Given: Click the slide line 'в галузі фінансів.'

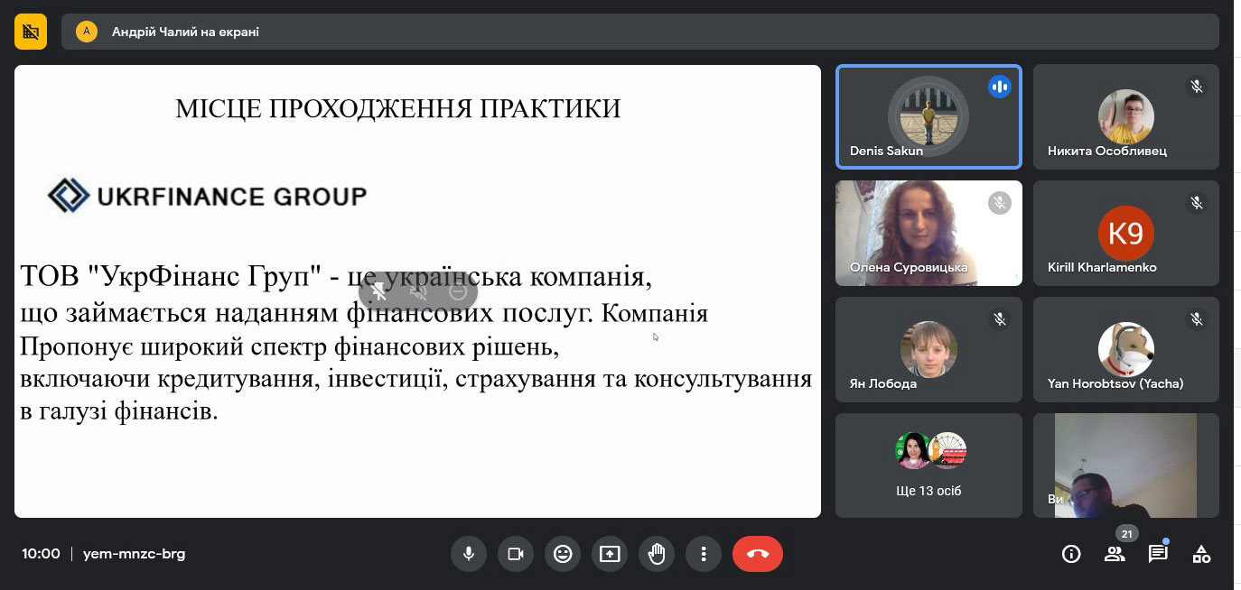Looking at the screenshot, I should [119, 412].
